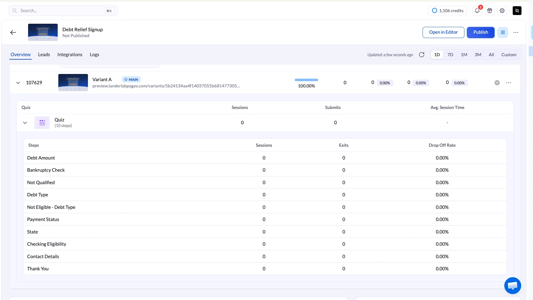Click the Bankruptcy Check step row

tap(265, 170)
